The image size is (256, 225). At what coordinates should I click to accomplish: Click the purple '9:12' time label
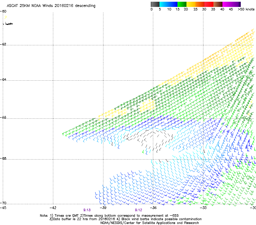[x=138, y=210]
